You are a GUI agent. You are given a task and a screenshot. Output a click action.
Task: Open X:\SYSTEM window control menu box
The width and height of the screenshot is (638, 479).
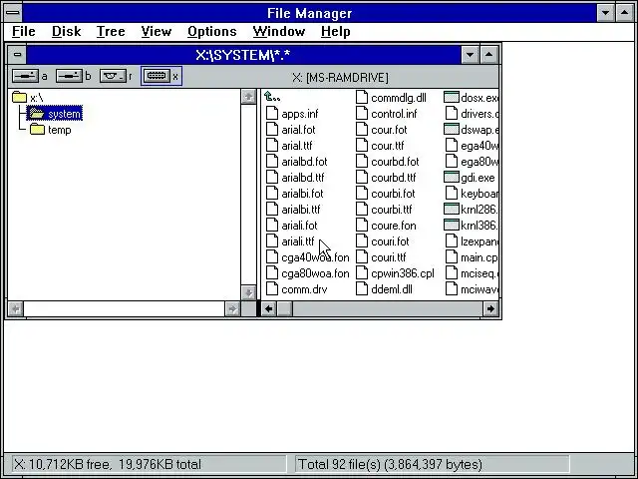pos(17,55)
